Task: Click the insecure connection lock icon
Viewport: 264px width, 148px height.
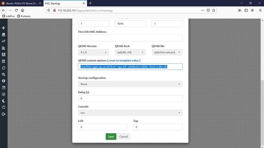Action: pos(54,10)
